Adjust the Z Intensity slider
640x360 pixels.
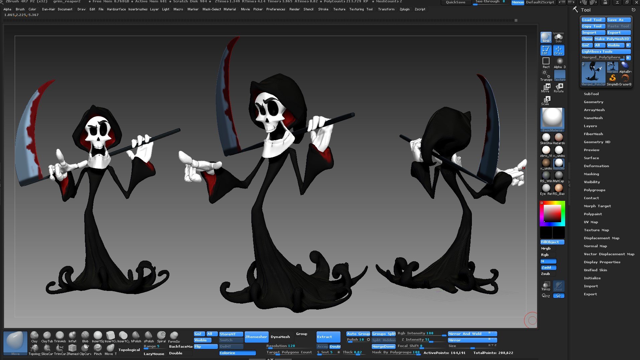(x=421, y=340)
